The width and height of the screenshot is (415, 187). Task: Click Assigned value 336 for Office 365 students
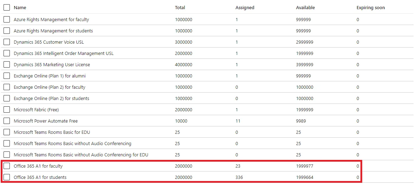[x=239, y=177]
